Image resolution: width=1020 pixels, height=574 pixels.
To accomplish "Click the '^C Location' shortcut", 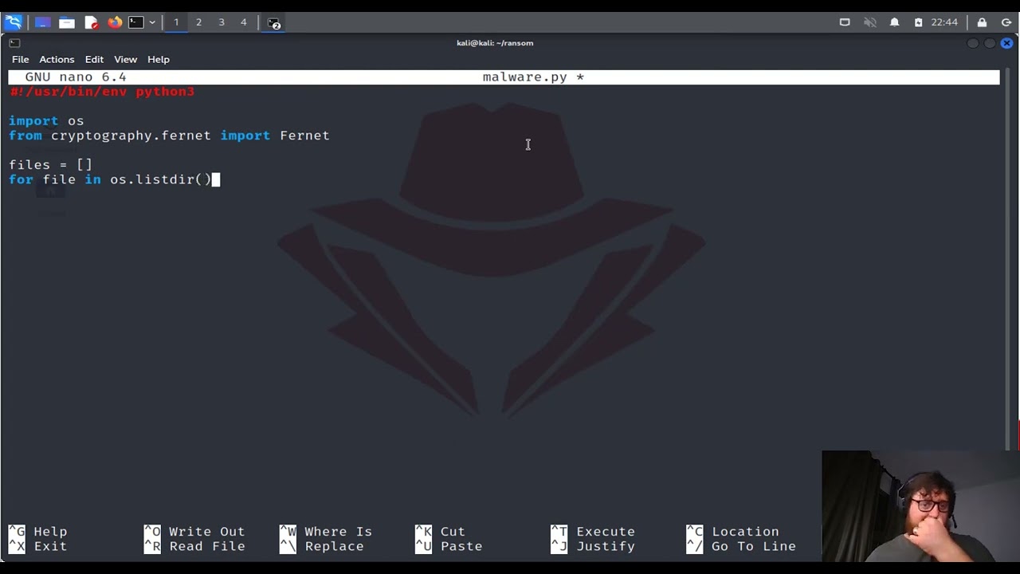I will click(x=733, y=532).
